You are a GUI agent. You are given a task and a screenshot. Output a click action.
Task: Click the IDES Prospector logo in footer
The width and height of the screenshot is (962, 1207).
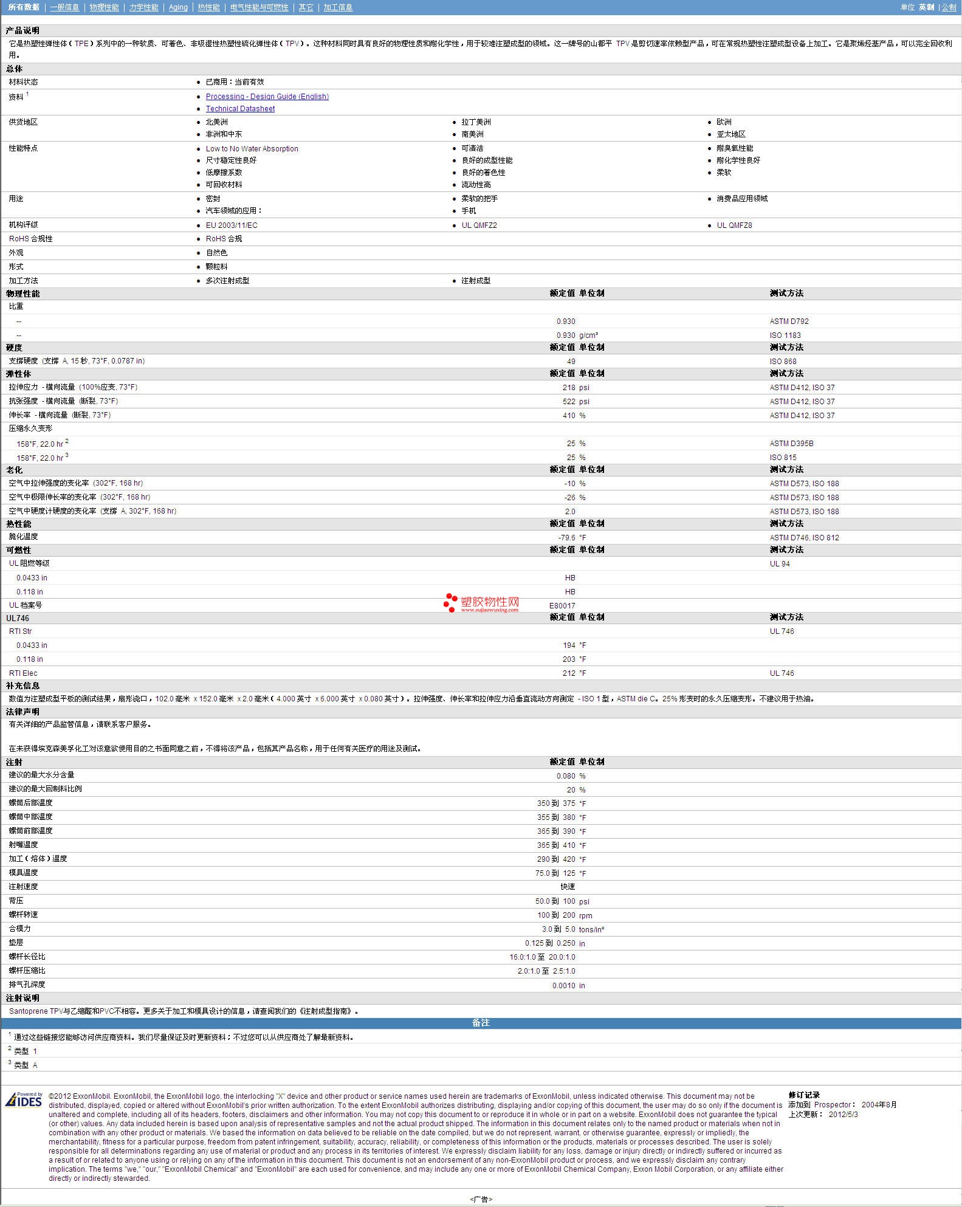[x=24, y=1099]
